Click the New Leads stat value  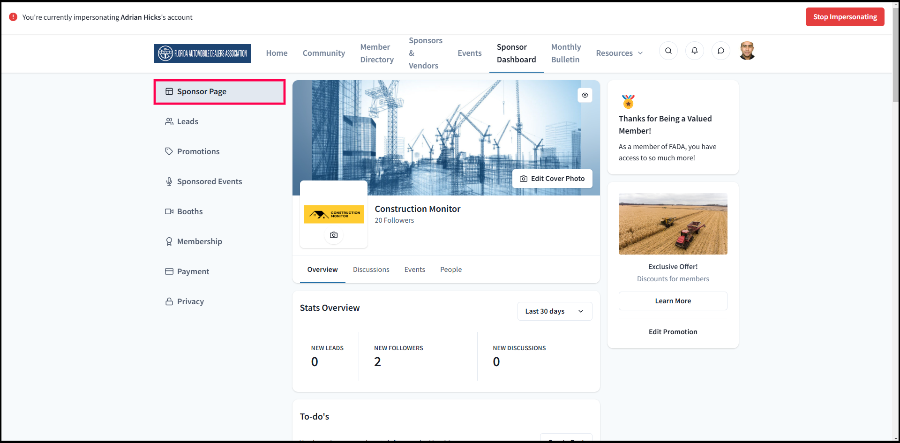click(315, 362)
